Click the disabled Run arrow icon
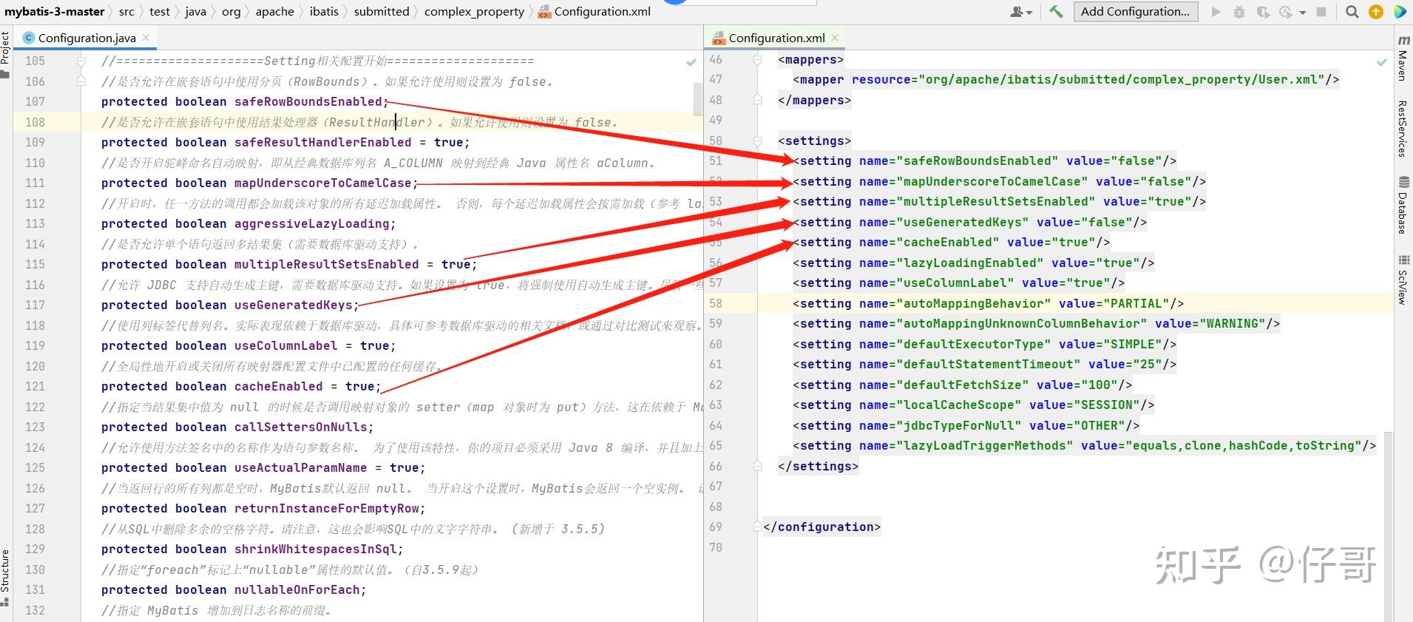This screenshot has height=622, width=1413. (x=1216, y=12)
